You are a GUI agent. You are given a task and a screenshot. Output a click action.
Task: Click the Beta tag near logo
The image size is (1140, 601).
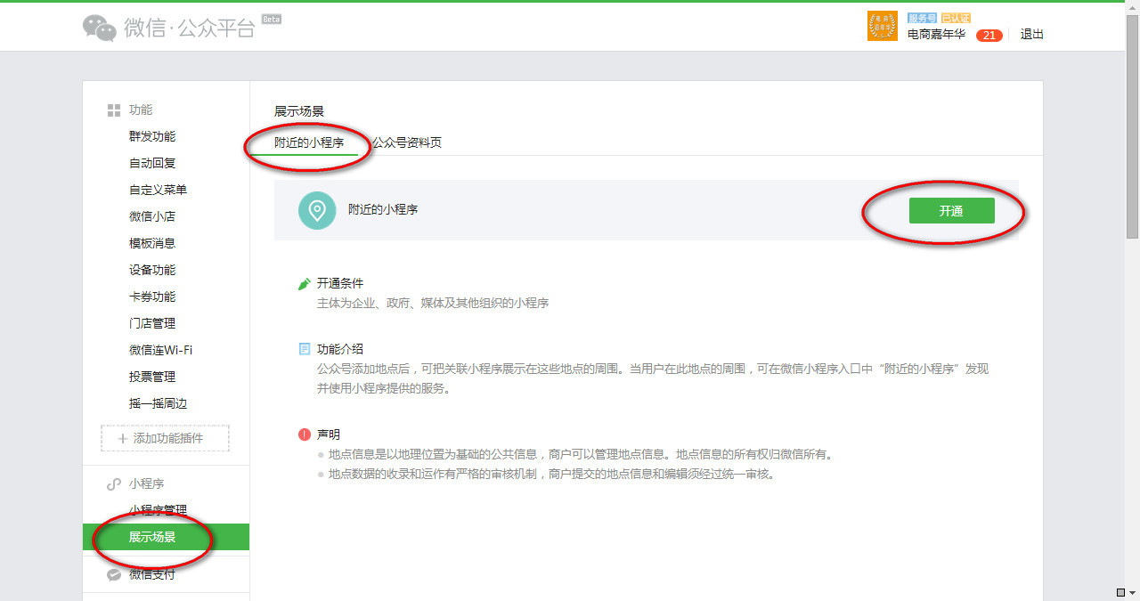tap(272, 19)
